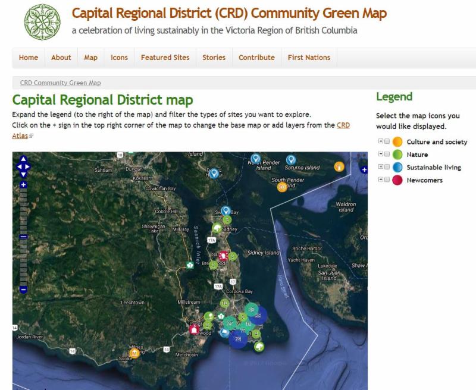Click the Saturna Island blue map marker
This screenshot has width=476, height=390.
[x=291, y=159]
